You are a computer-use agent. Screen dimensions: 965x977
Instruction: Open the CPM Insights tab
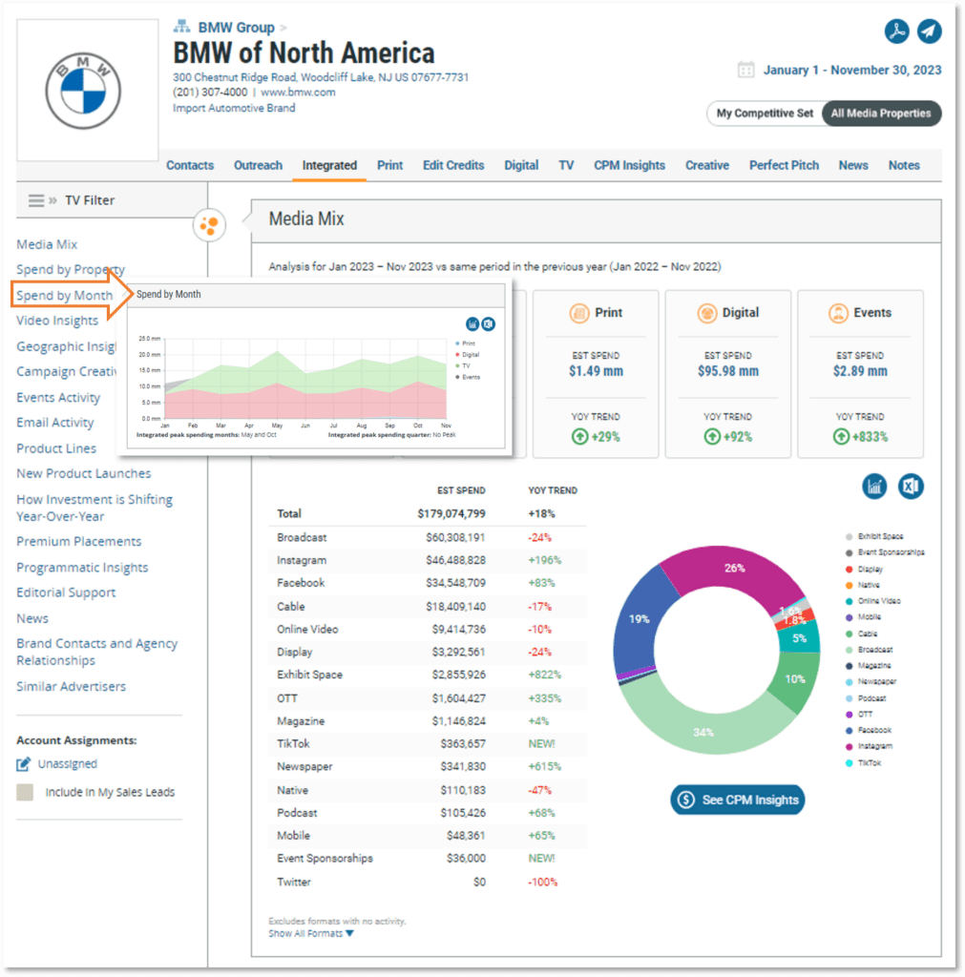(x=630, y=165)
